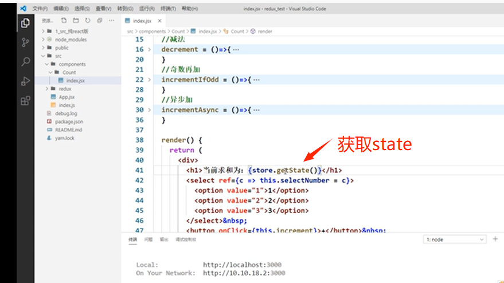Open the 文件(F) menu
504x283 pixels.
coord(40,9)
